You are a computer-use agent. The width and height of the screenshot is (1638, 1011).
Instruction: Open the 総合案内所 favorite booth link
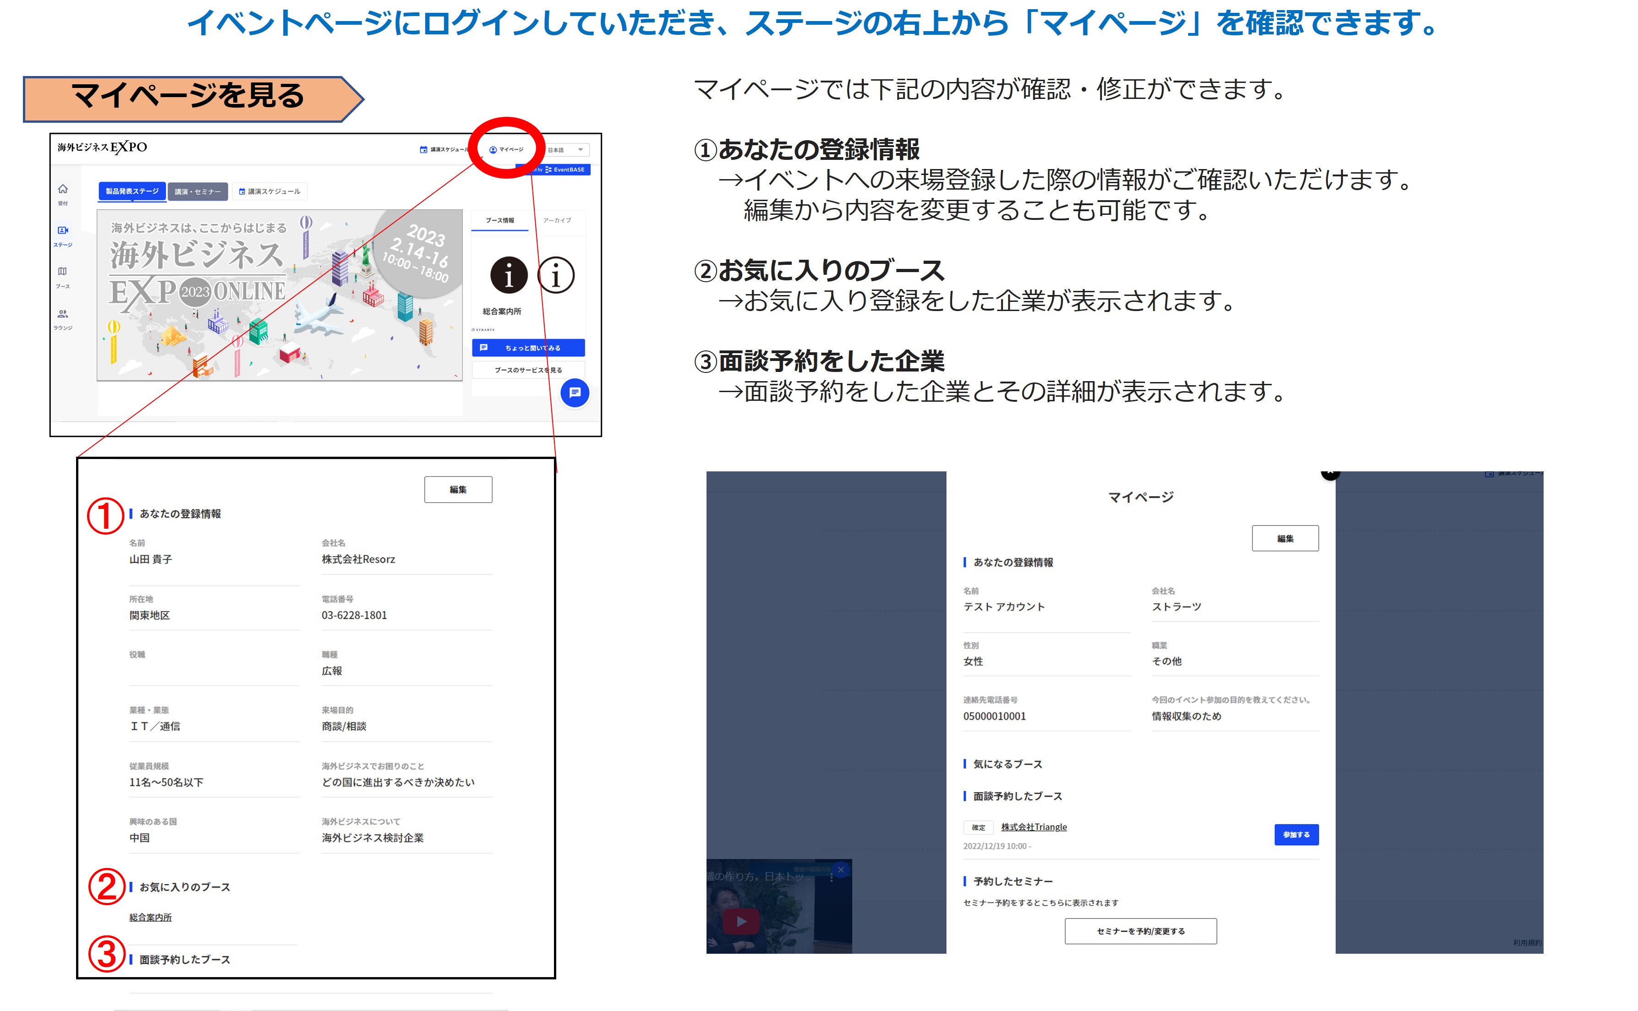pos(150,918)
